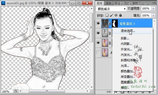Choose 图案叠加 from context menu
This screenshot has height=95, width=158.
[128, 82]
